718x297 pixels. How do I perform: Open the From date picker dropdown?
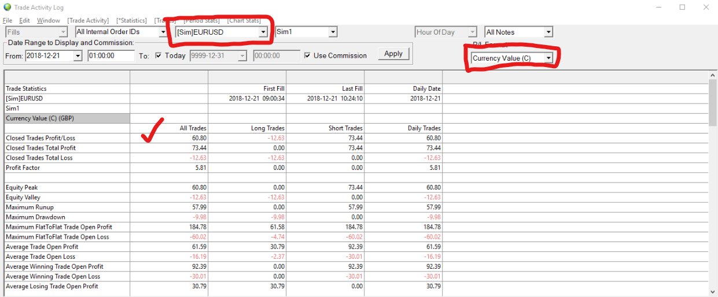click(x=78, y=56)
